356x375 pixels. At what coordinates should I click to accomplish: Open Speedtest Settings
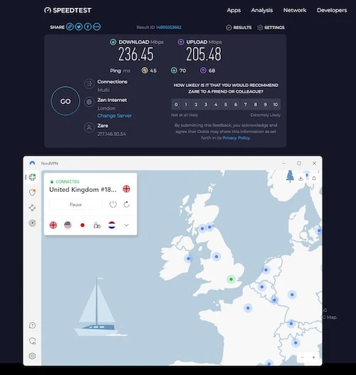[271, 28]
